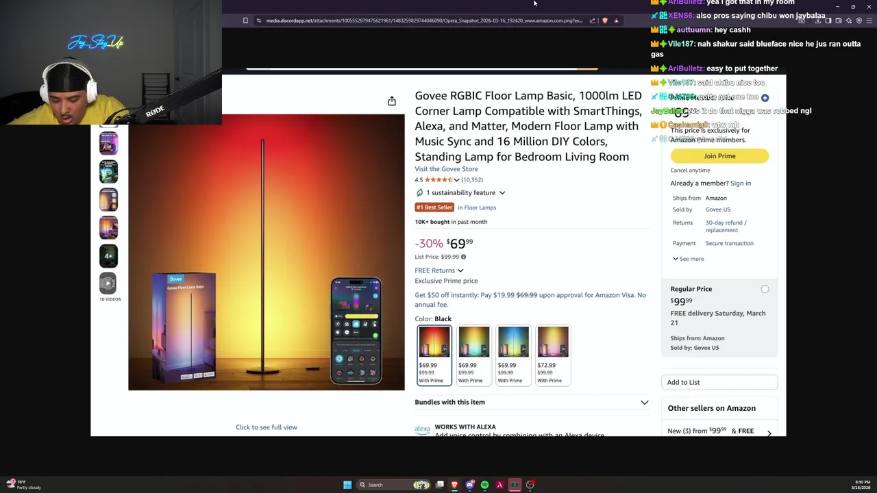This screenshot has width=877, height=493.
Task: Open the Windows Start menu
Action: coord(347,485)
